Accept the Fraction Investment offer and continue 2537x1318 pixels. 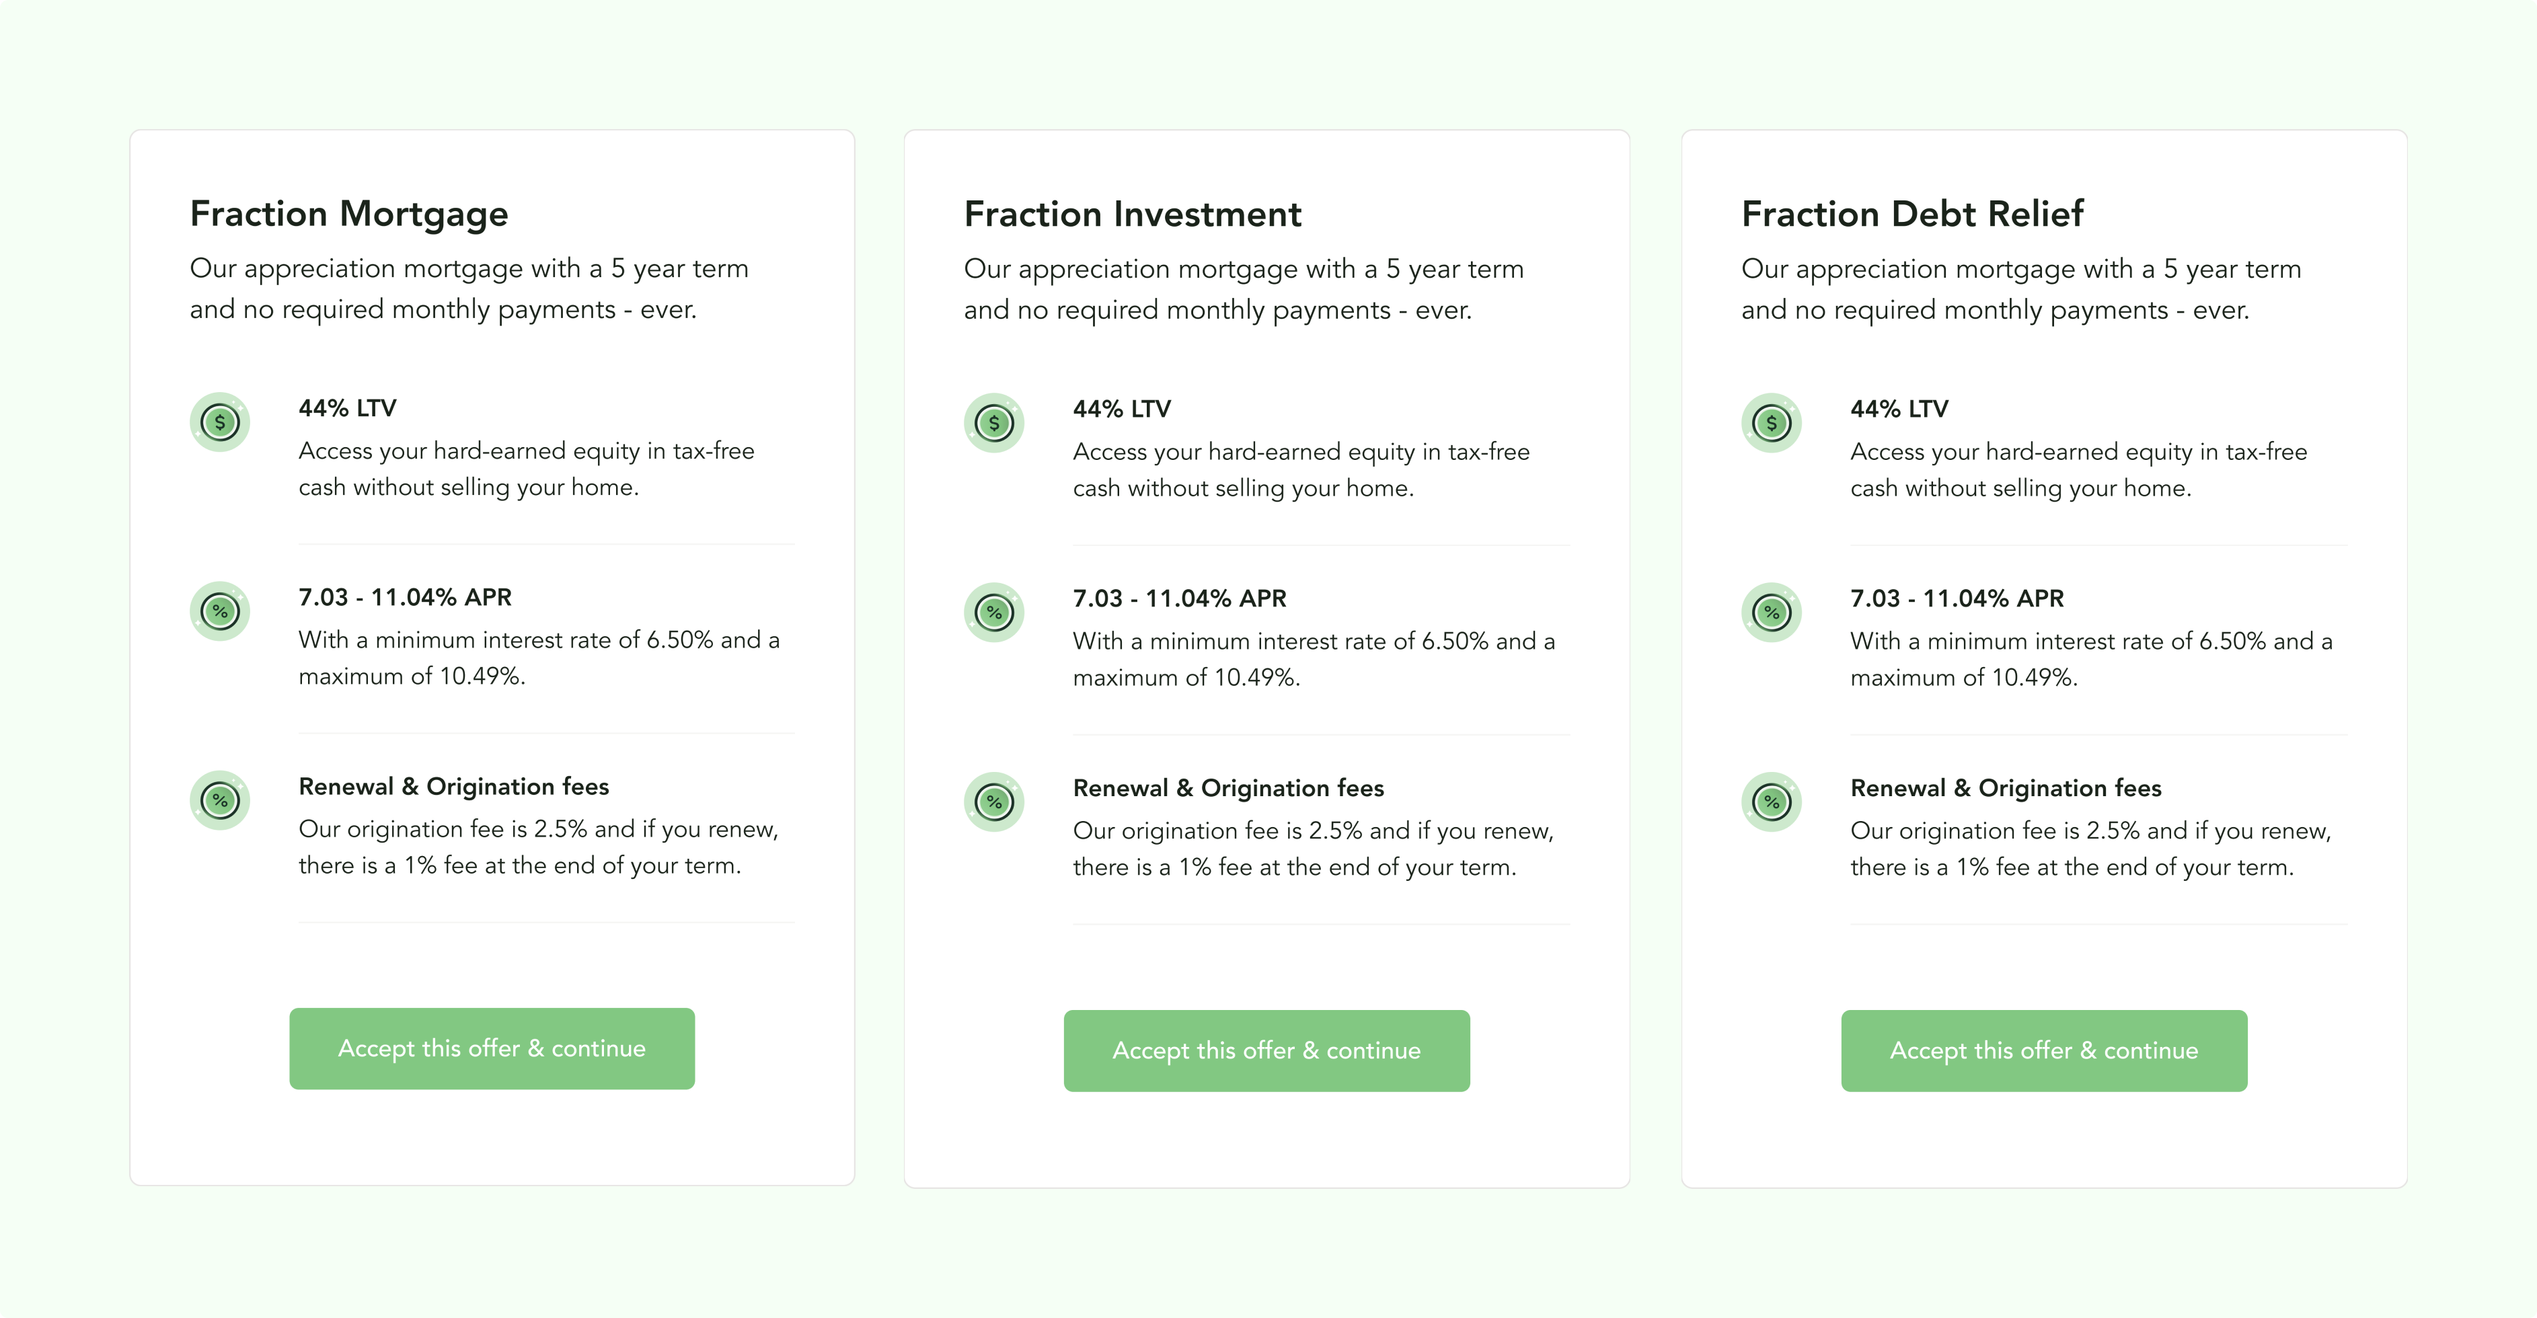pyautogui.click(x=1266, y=1050)
